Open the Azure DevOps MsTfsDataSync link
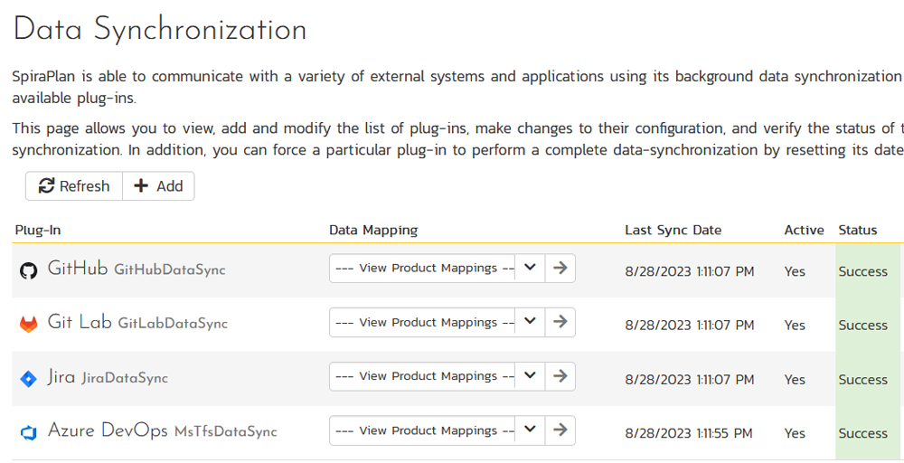The height and width of the screenshot is (463, 904). pos(162,431)
